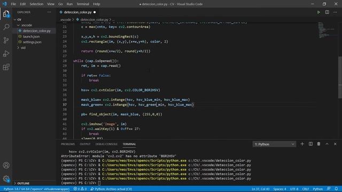Open the File menu
The image size is (342, 192).
pos(13,4)
